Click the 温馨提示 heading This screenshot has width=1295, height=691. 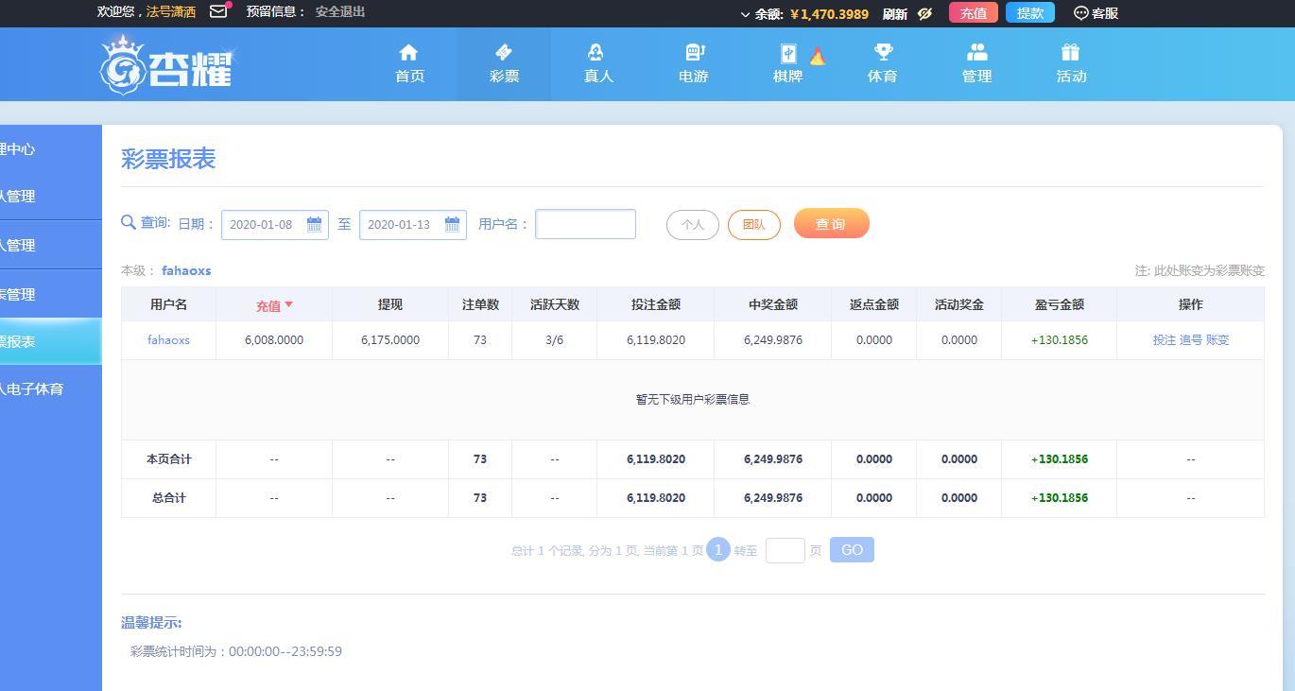coord(151,623)
